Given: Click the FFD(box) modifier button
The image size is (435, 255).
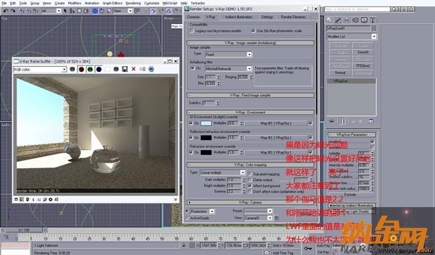Looking at the screenshot, I should pos(363,66).
